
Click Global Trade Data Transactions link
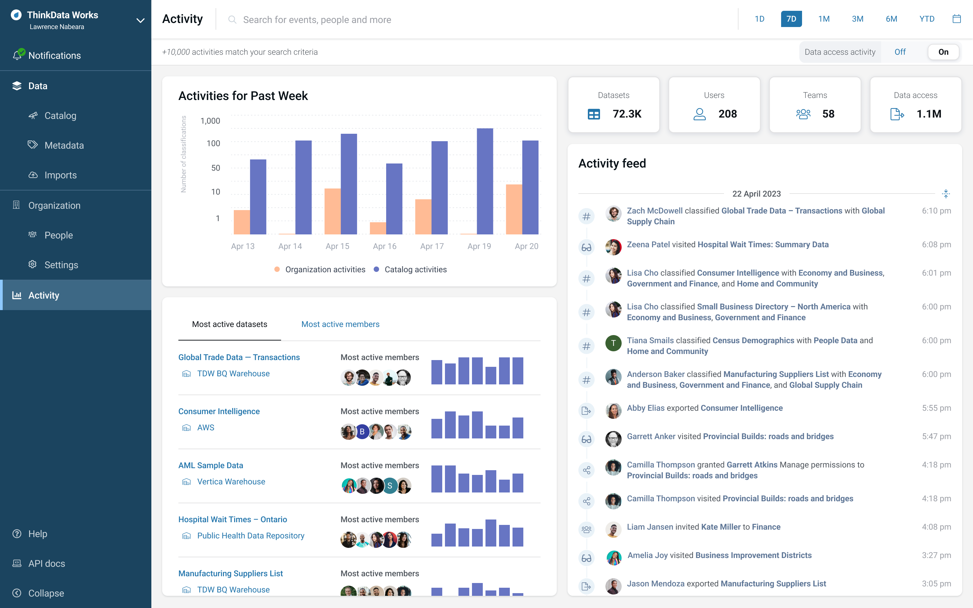239,357
